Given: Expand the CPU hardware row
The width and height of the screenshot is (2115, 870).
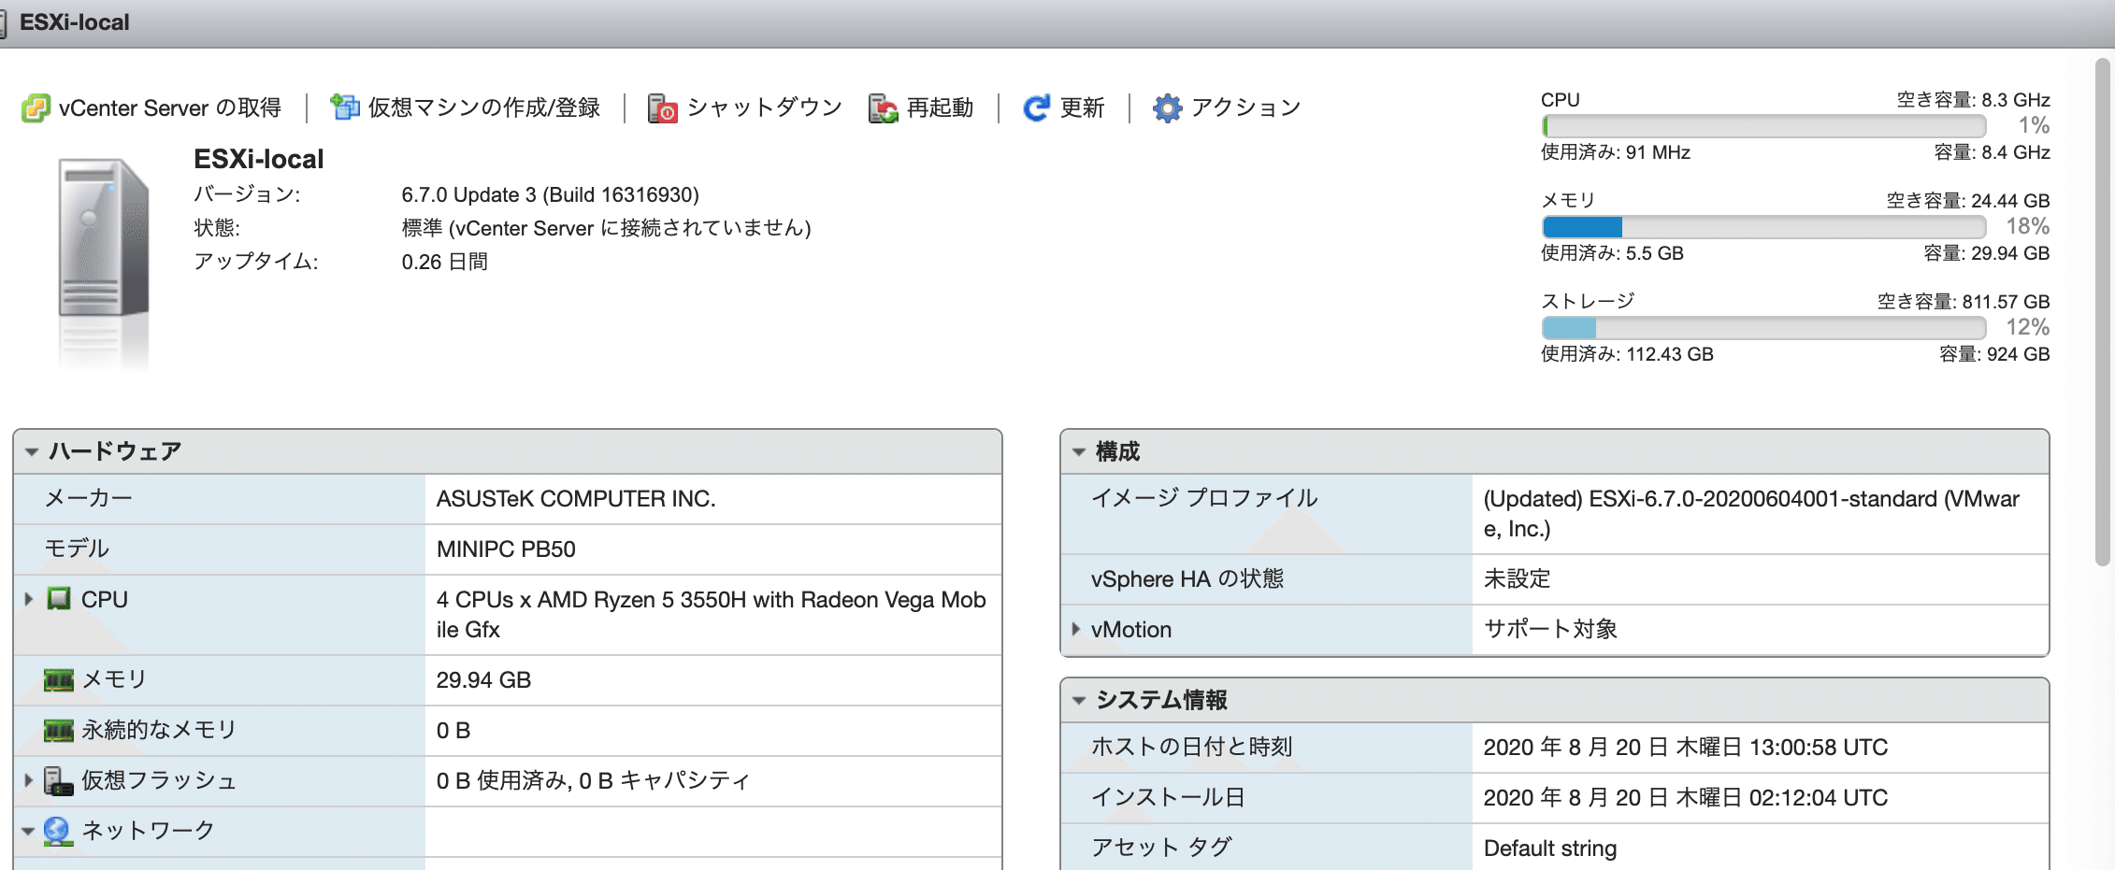Looking at the screenshot, I should click(x=29, y=599).
